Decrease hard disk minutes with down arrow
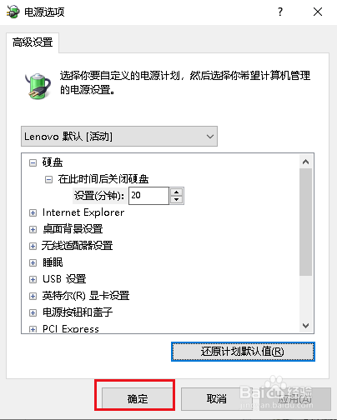Image resolution: width=337 pixels, height=420 pixels. tap(176, 200)
